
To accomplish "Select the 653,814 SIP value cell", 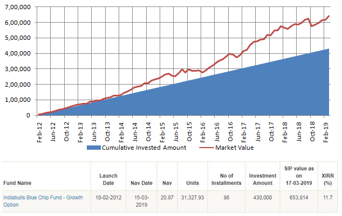I will [x=297, y=198].
